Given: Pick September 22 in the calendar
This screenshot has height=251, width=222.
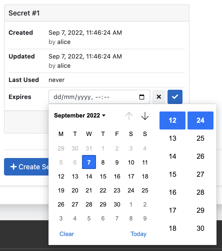Looking at the screenshot, I should pos(103,190).
